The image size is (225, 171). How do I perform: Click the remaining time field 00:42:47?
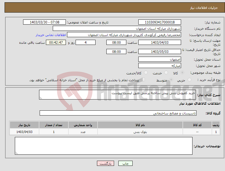point(56,42)
